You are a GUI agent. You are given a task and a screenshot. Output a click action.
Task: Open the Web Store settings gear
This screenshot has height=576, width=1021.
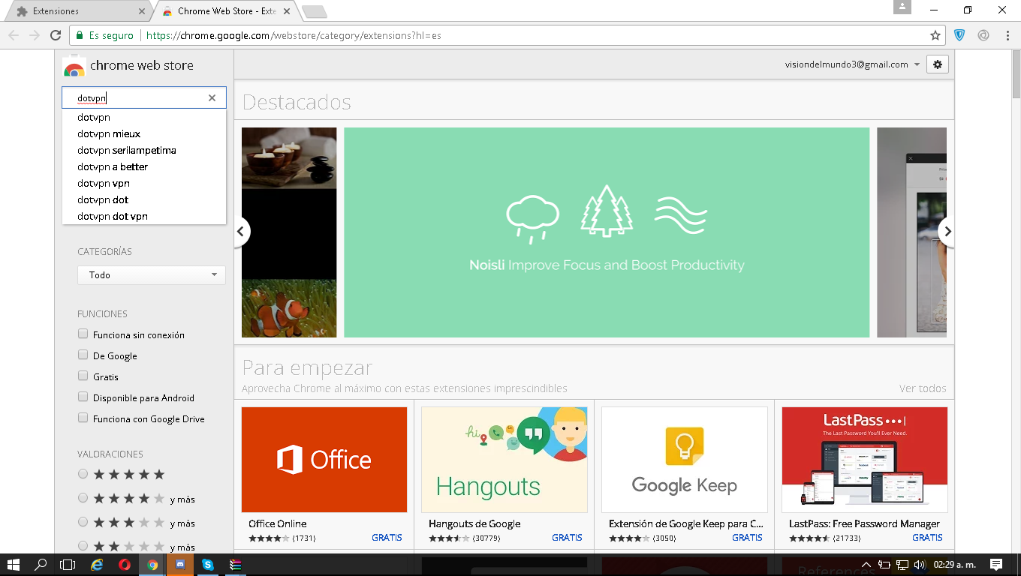[x=937, y=64]
